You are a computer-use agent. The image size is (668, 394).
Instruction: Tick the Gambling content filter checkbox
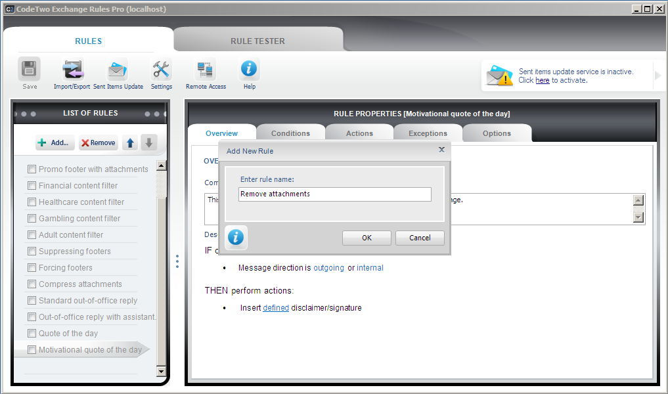[32, 219]
